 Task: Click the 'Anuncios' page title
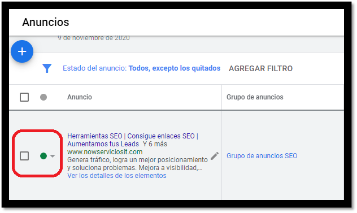click(46, 22)
